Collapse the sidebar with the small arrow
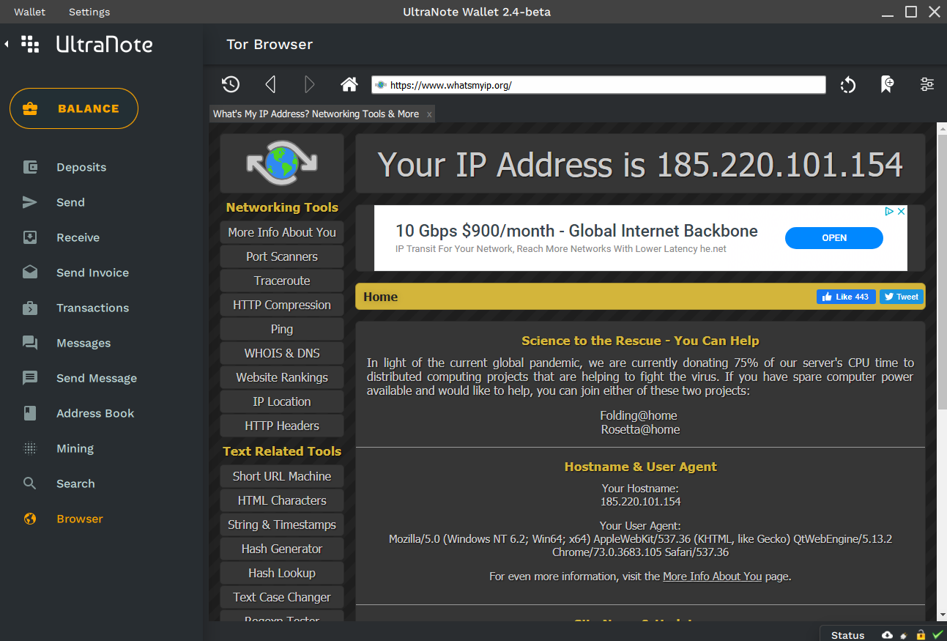947x641 pixels. coord(7,44)
